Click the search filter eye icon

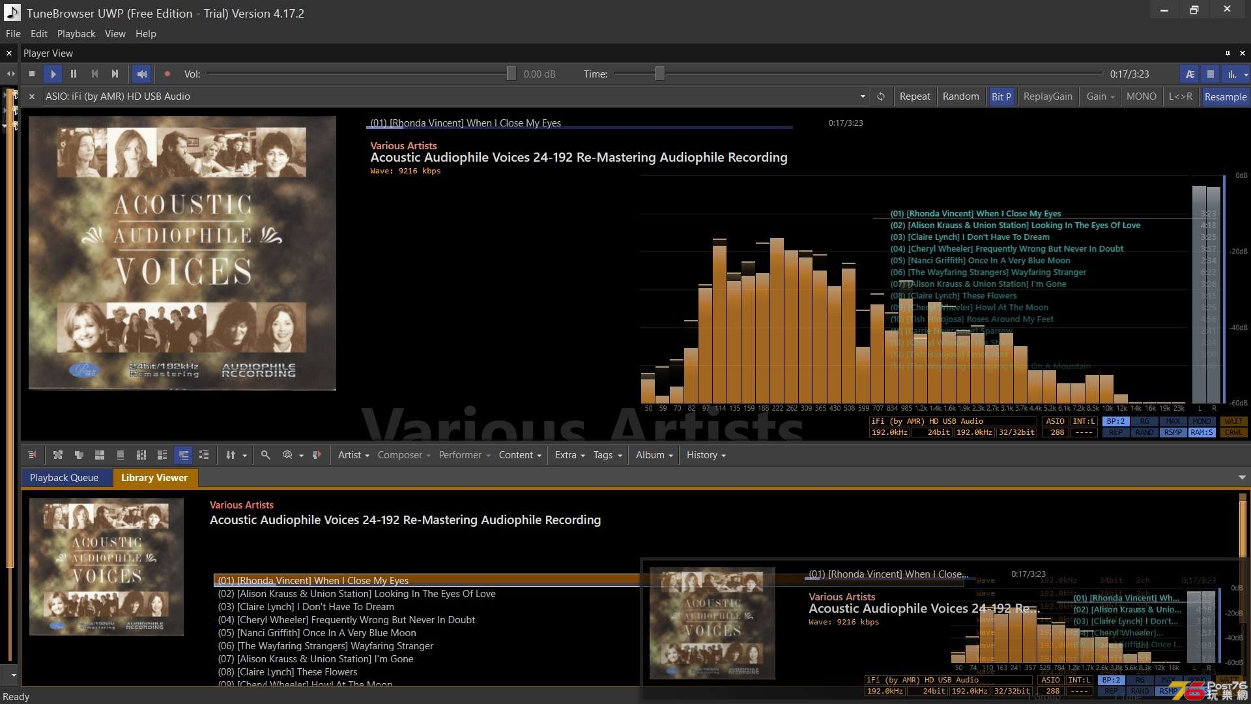pyautogui.click(x=287, y=455)
